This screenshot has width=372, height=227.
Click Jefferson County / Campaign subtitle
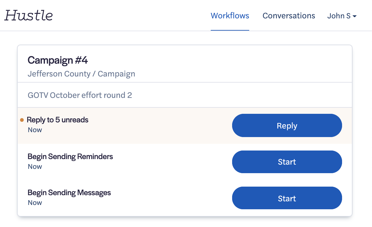coord(81,74)
